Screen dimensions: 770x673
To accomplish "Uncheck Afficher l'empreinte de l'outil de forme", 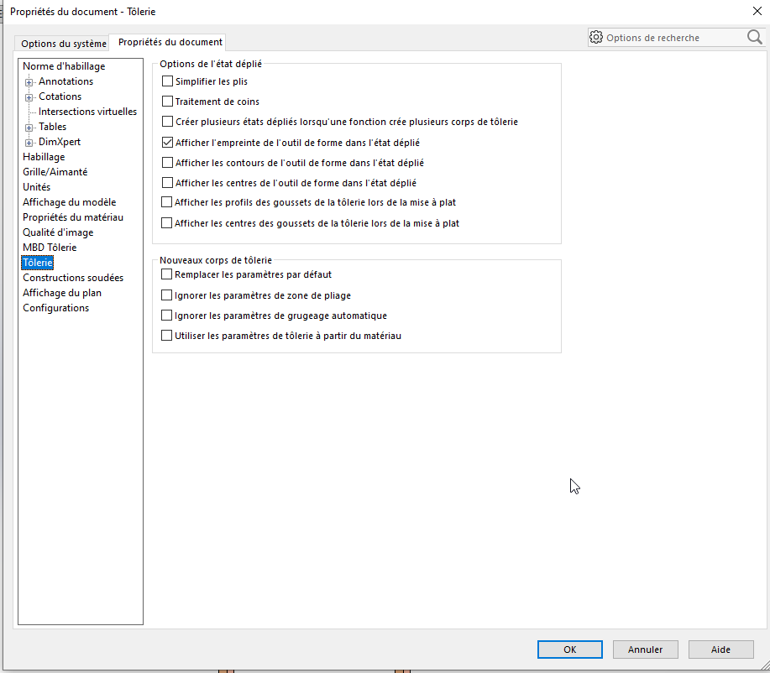I will 167,143.
